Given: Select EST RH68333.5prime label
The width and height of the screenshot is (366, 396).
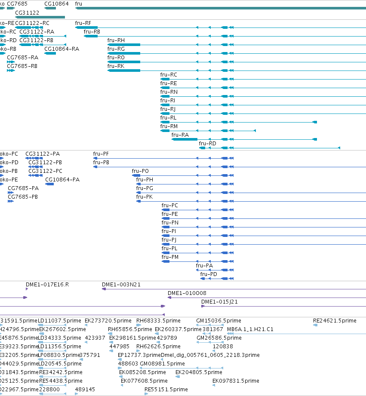Looking at the screenshot, I should coord(158,320).
